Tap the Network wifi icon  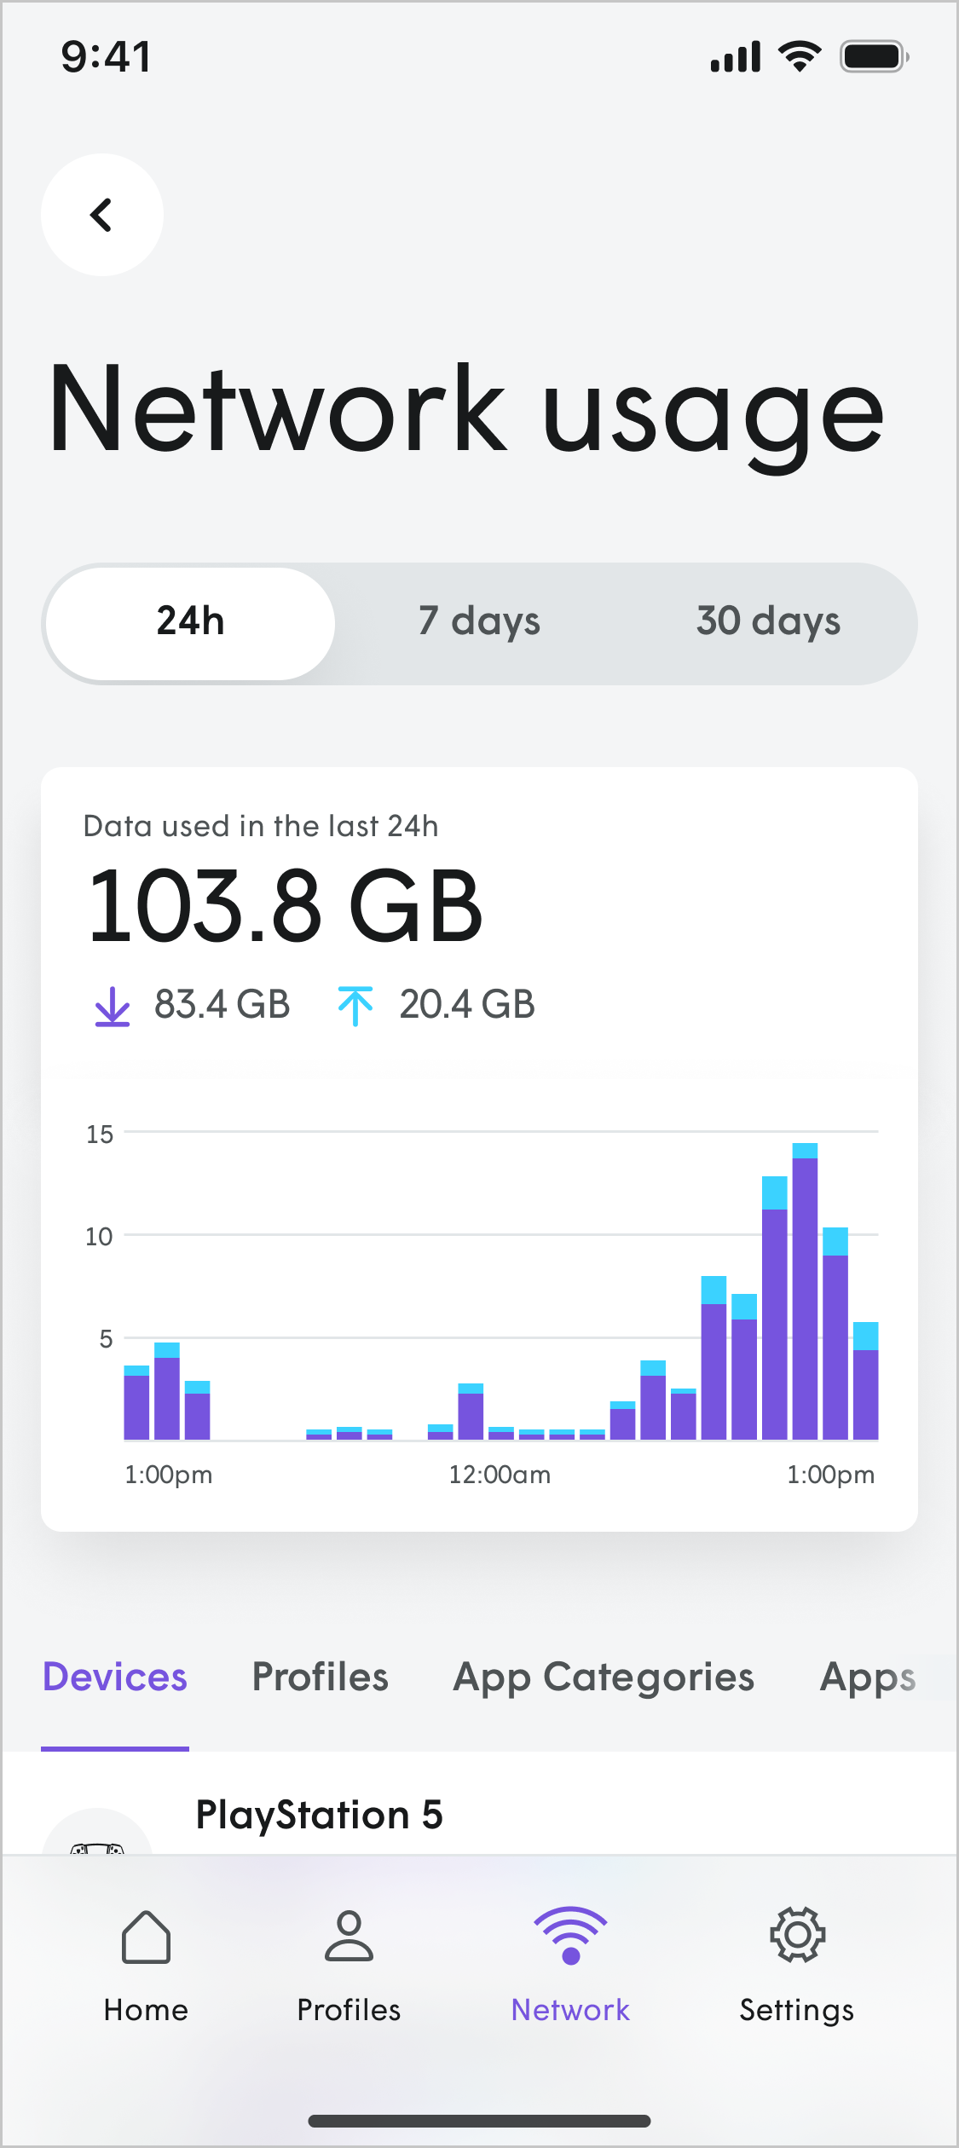pos(570,1937)
